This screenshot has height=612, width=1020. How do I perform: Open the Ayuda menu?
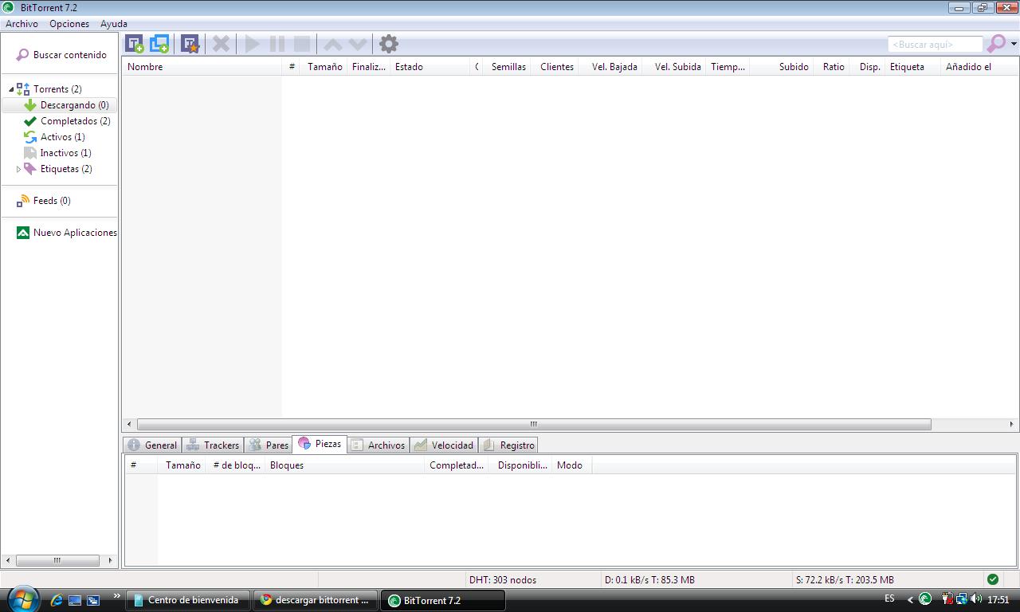click(x=114, y=24)
